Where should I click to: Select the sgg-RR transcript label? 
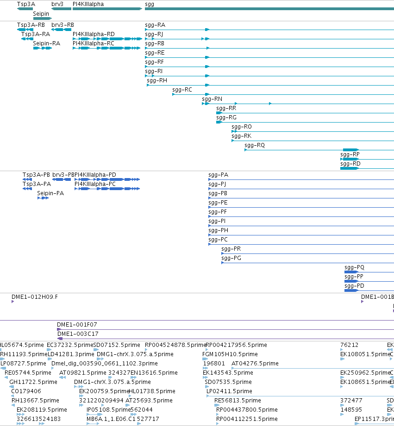pos(226,108)
